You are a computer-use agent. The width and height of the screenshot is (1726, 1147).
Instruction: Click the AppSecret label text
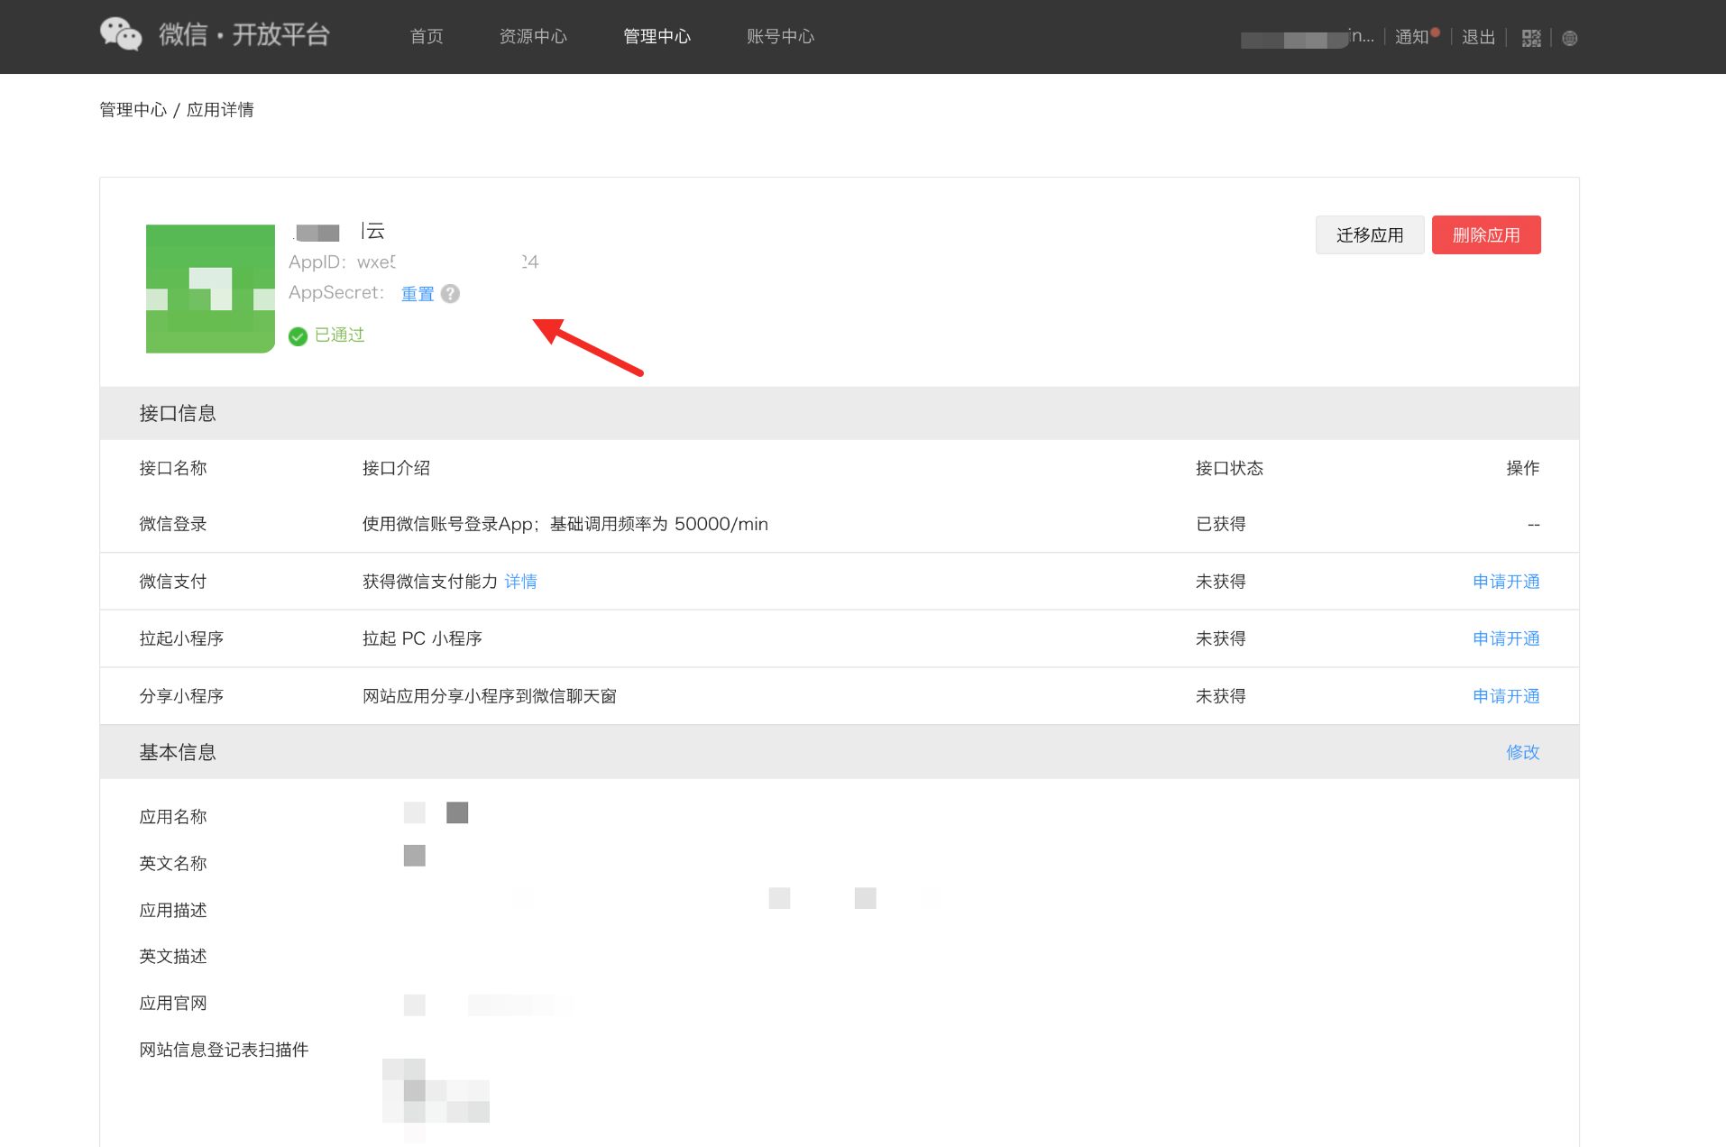click(336, 293)
